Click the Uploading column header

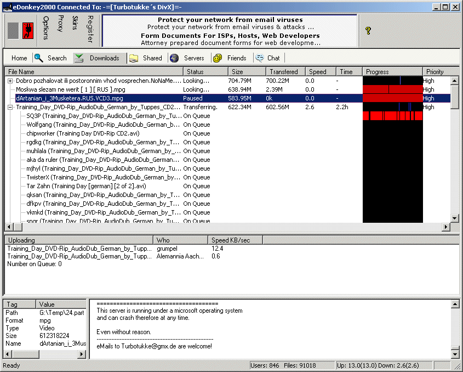click(79, 240)
